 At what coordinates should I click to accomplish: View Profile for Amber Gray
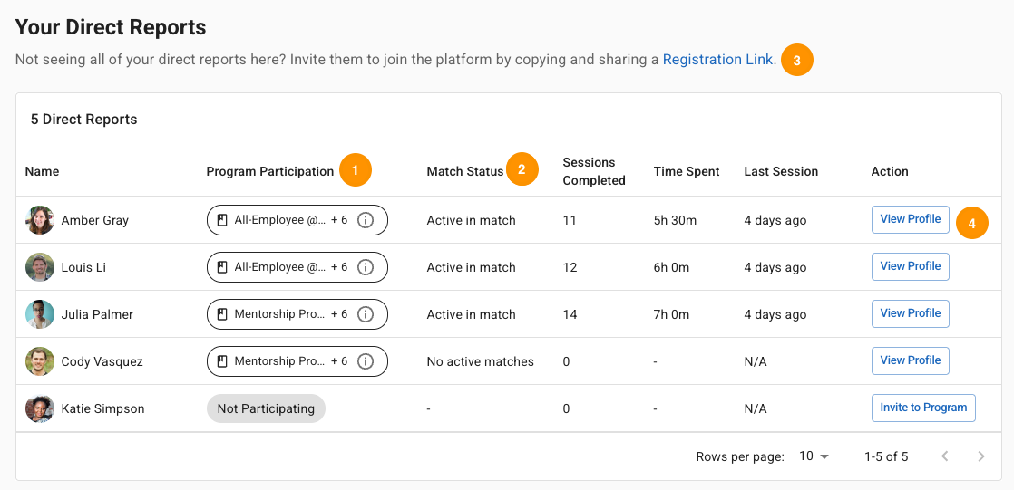coord(910,219)
